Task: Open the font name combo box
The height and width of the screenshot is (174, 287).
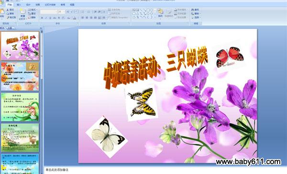Action: coord(49,12)
